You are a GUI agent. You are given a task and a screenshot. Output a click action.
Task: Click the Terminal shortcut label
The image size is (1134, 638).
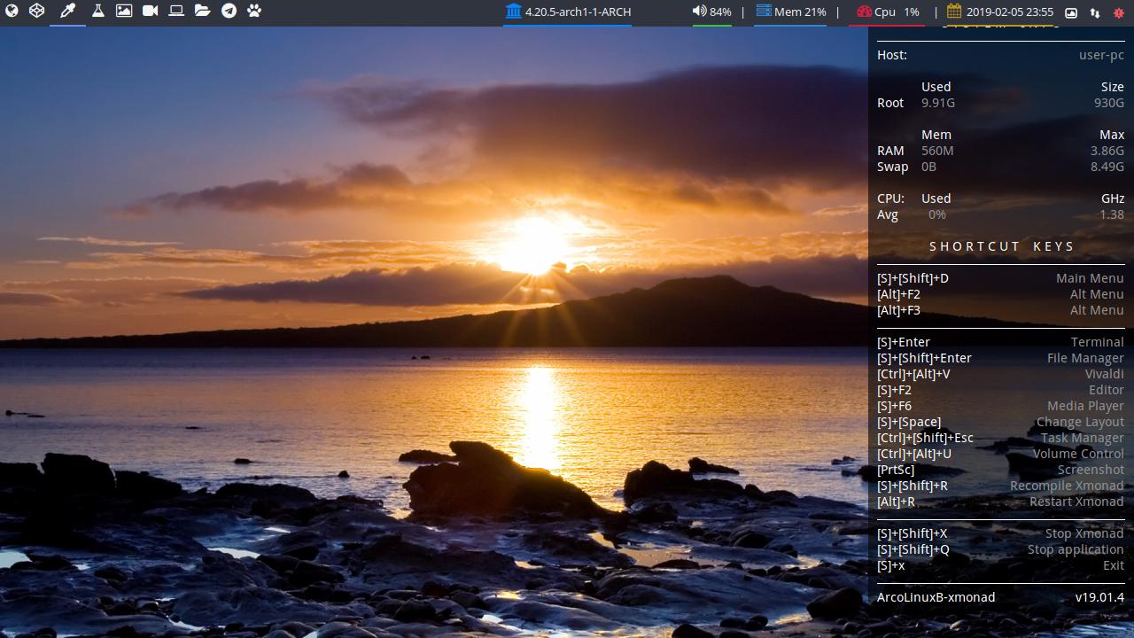[x=1097, y=342]
